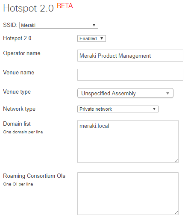The width and height of the screenshot is (185, 218).
Task: Click the Venue type label
Action: click(x=17, y=92)
